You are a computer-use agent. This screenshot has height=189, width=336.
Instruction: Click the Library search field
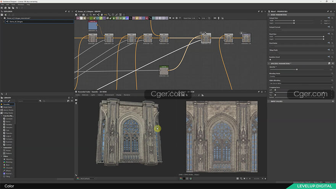pos(28,101)
